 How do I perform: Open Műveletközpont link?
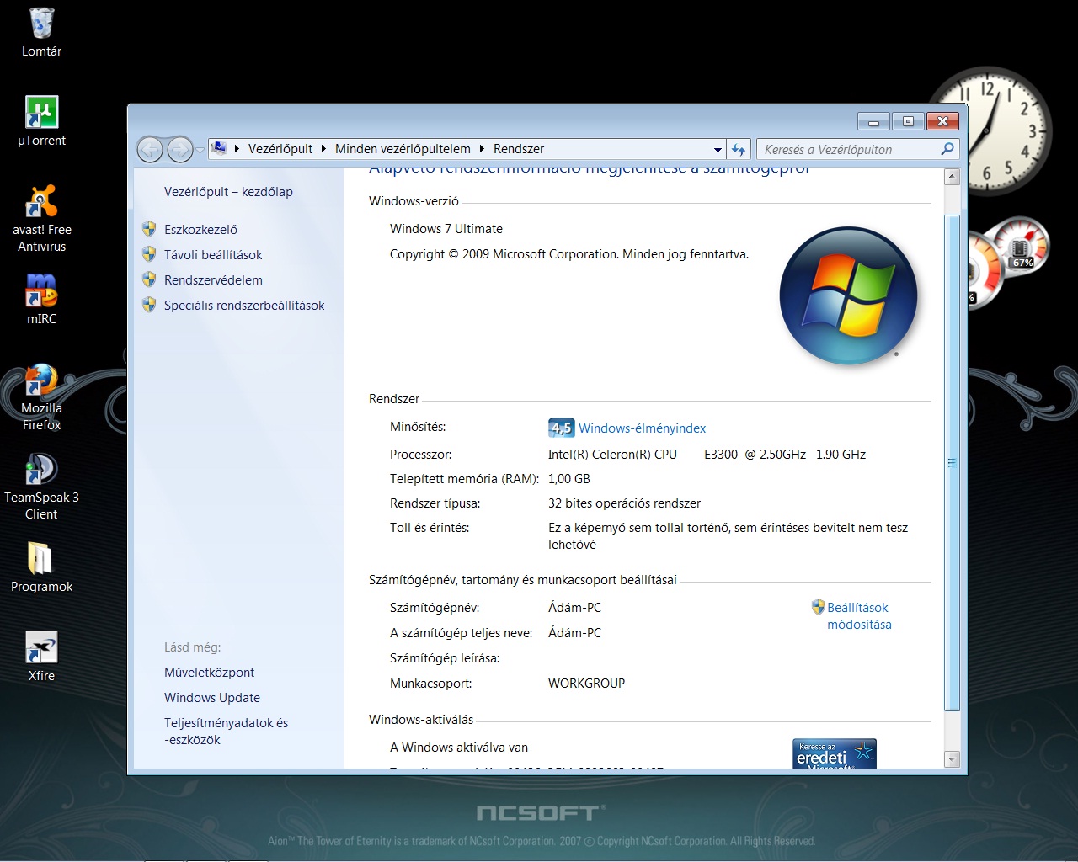click(x=209, y=673)
